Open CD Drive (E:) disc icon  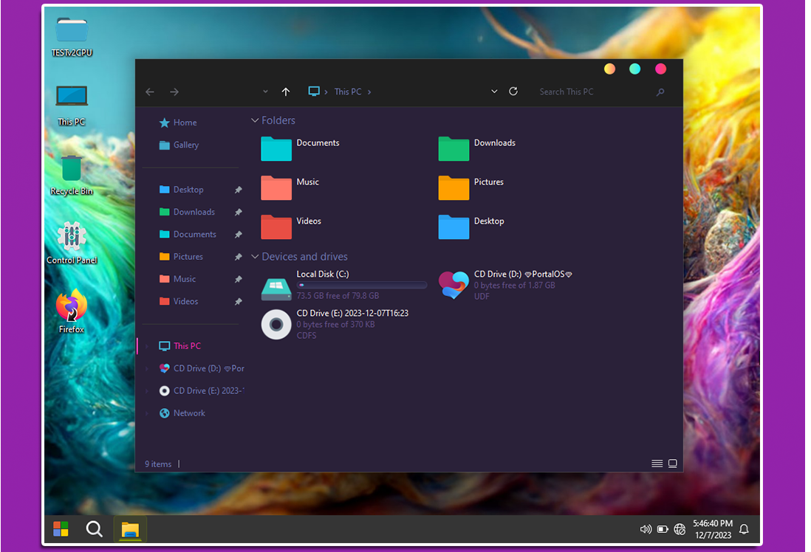[276, 324]
